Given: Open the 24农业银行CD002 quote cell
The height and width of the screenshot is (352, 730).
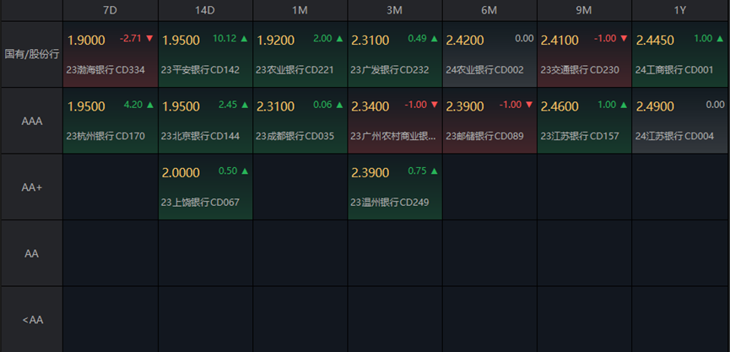Looking at the screenshot, I should click(489, 55).
